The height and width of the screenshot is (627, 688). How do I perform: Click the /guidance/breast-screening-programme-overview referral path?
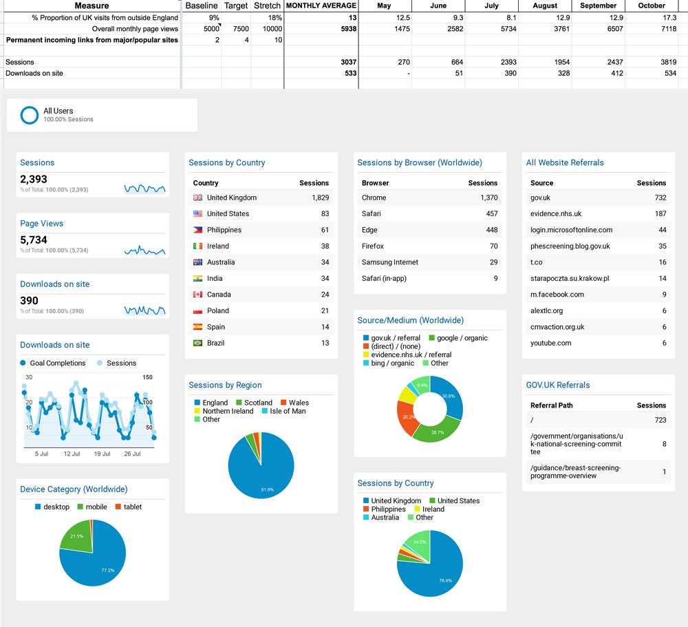[x=575, y=471]
